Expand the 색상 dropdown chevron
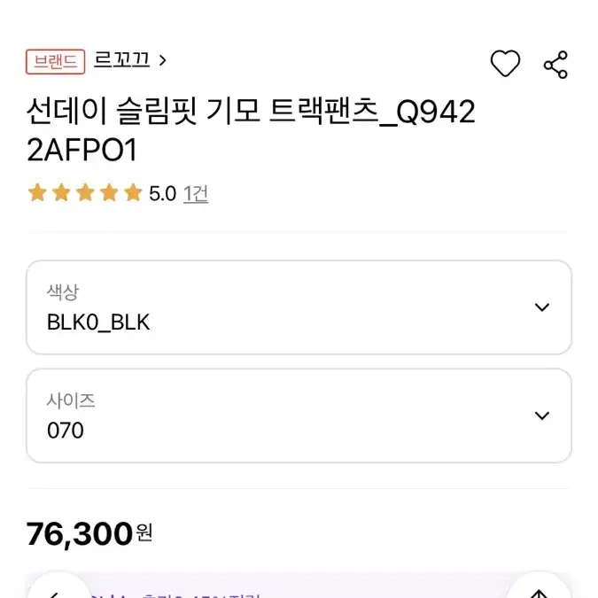 point(541,307)
